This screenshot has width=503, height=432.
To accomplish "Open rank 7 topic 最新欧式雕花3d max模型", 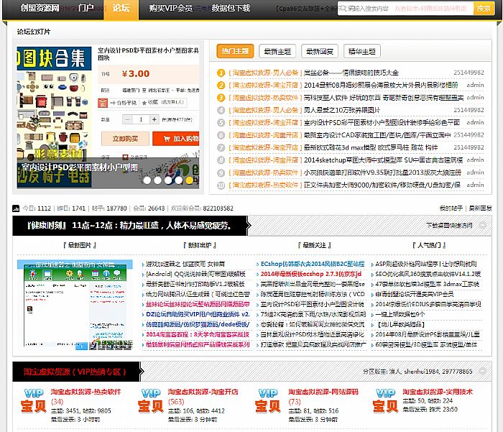I will 371,147.
